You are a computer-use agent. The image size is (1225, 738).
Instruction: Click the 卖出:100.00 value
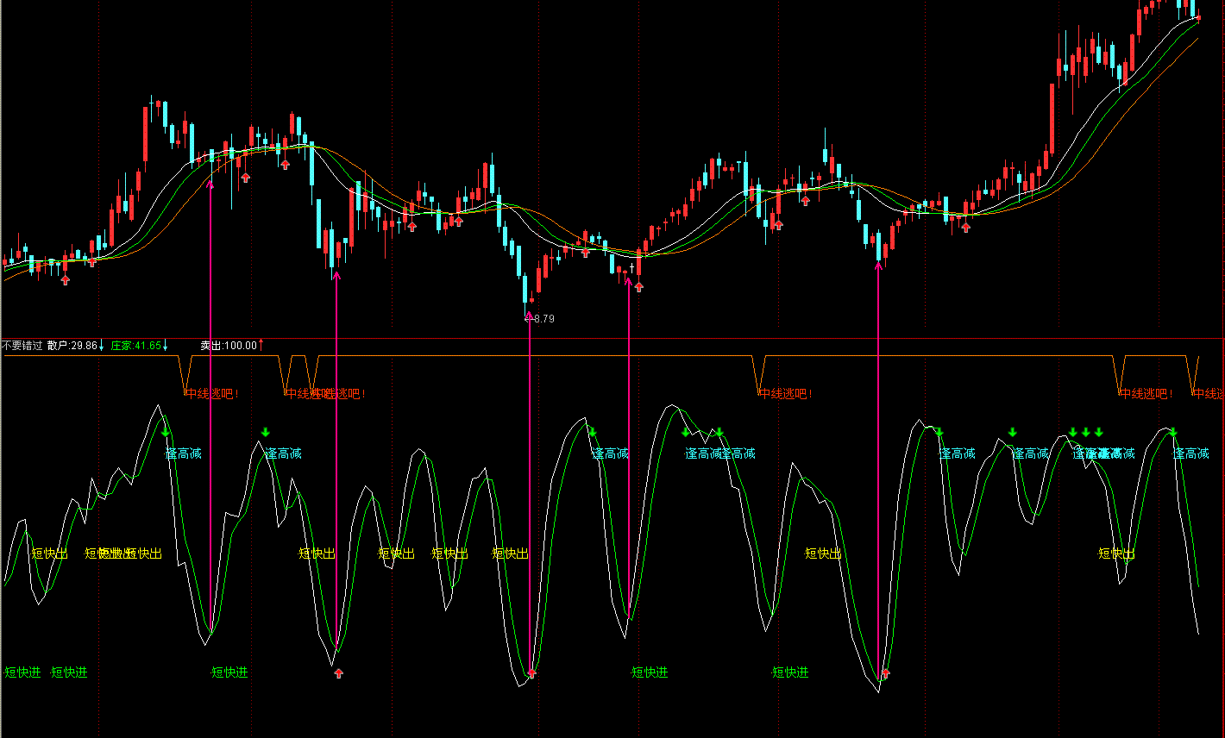pyautogui.click(x=229, y=346)
